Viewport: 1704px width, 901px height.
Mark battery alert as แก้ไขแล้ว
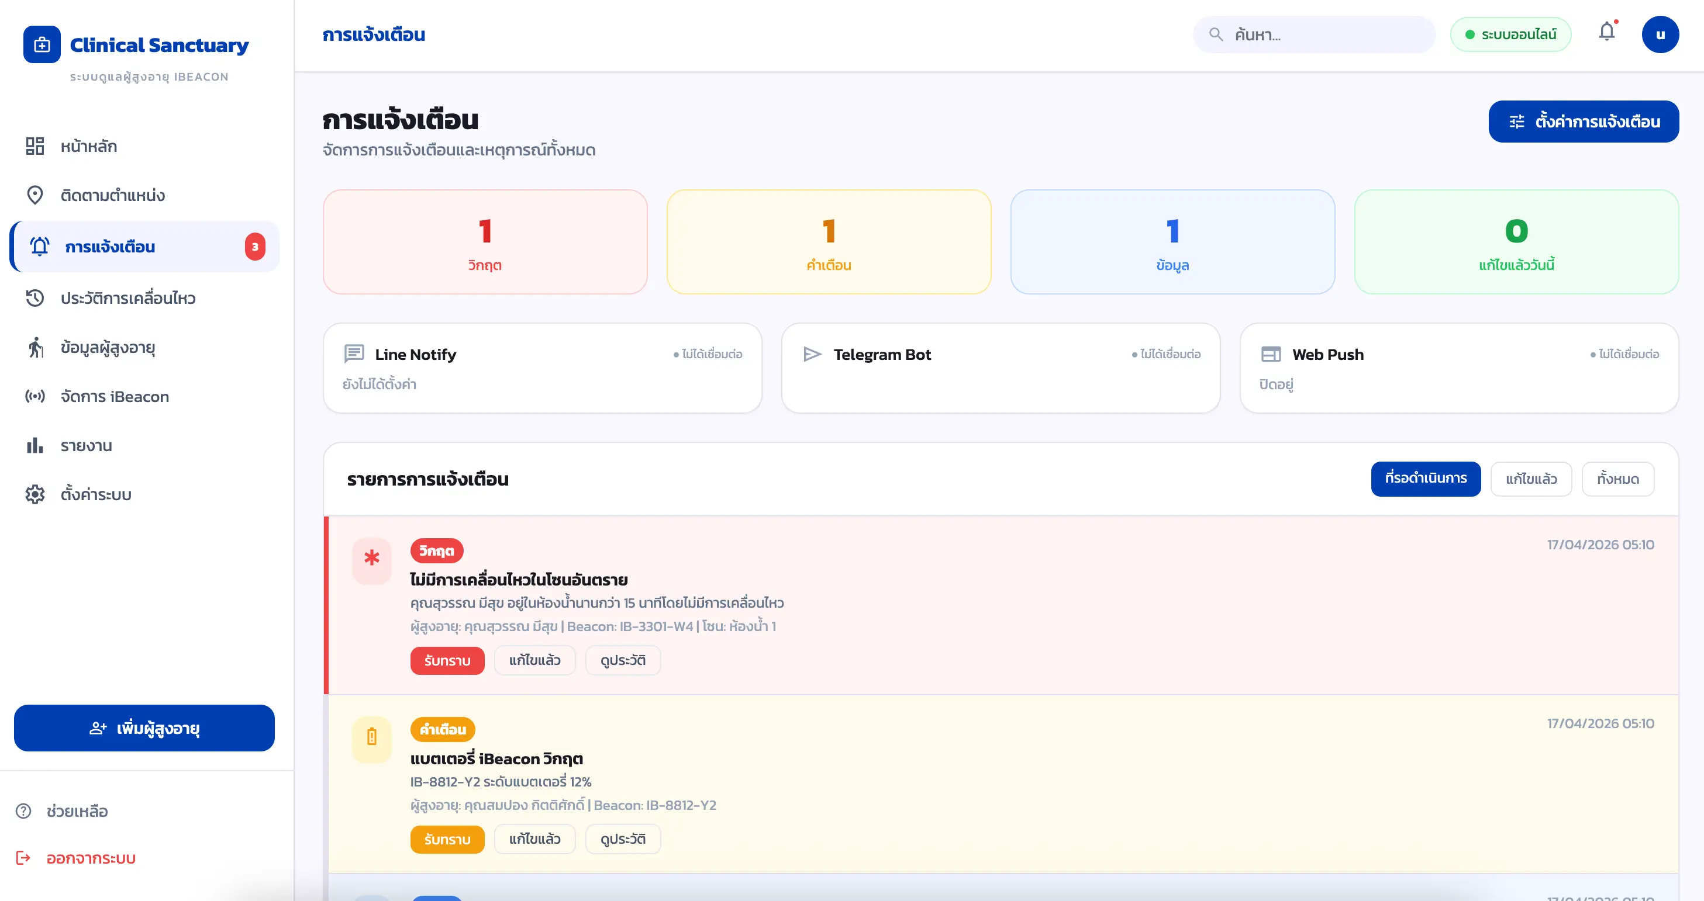coord(534,840)
